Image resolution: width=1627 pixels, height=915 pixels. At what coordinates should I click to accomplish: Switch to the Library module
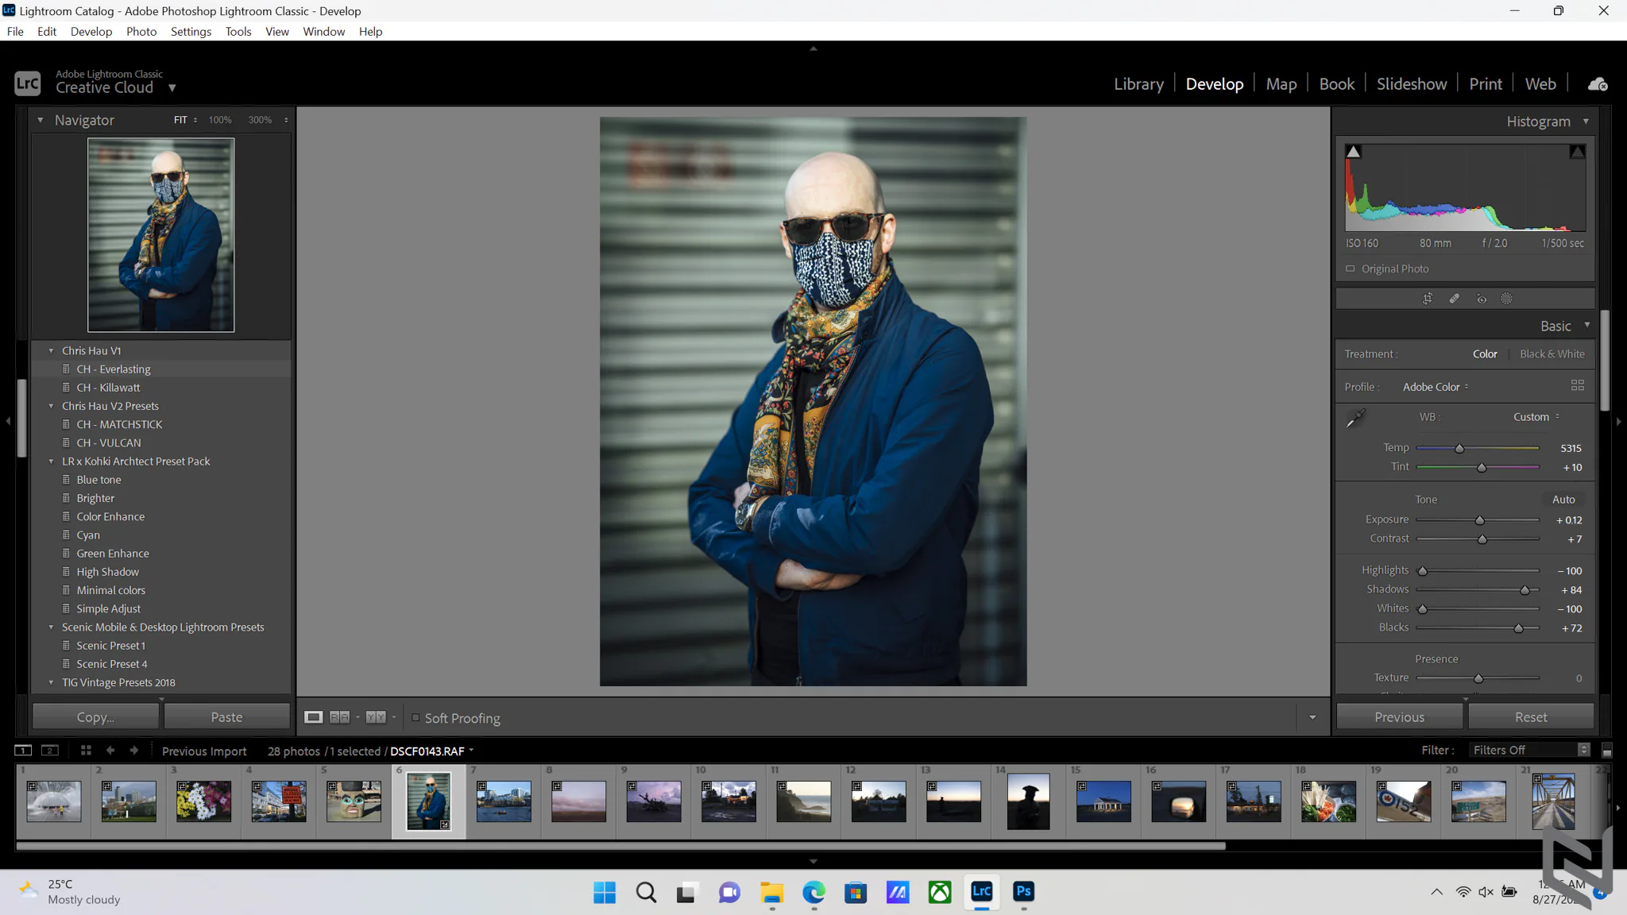1138,84
